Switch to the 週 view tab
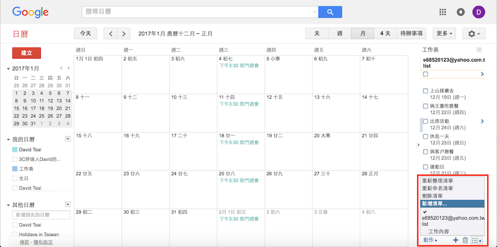 coord(339,34)
